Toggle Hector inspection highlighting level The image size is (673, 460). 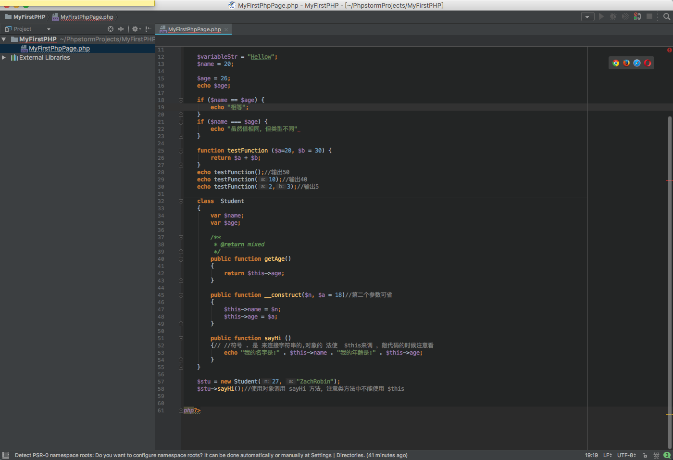point(656,455)
